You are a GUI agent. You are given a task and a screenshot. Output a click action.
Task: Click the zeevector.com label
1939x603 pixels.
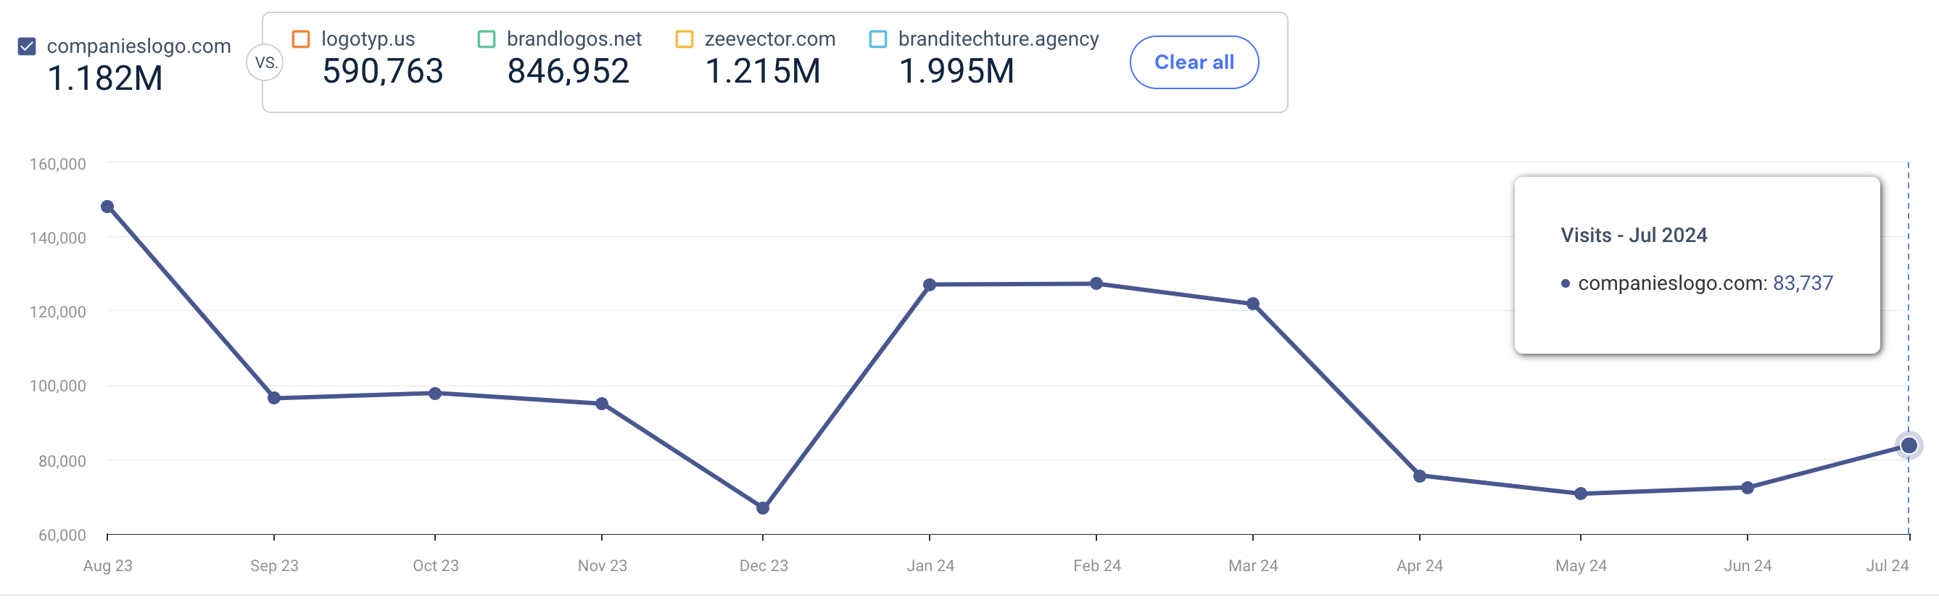pyautogui.click(x=770, y=39)
